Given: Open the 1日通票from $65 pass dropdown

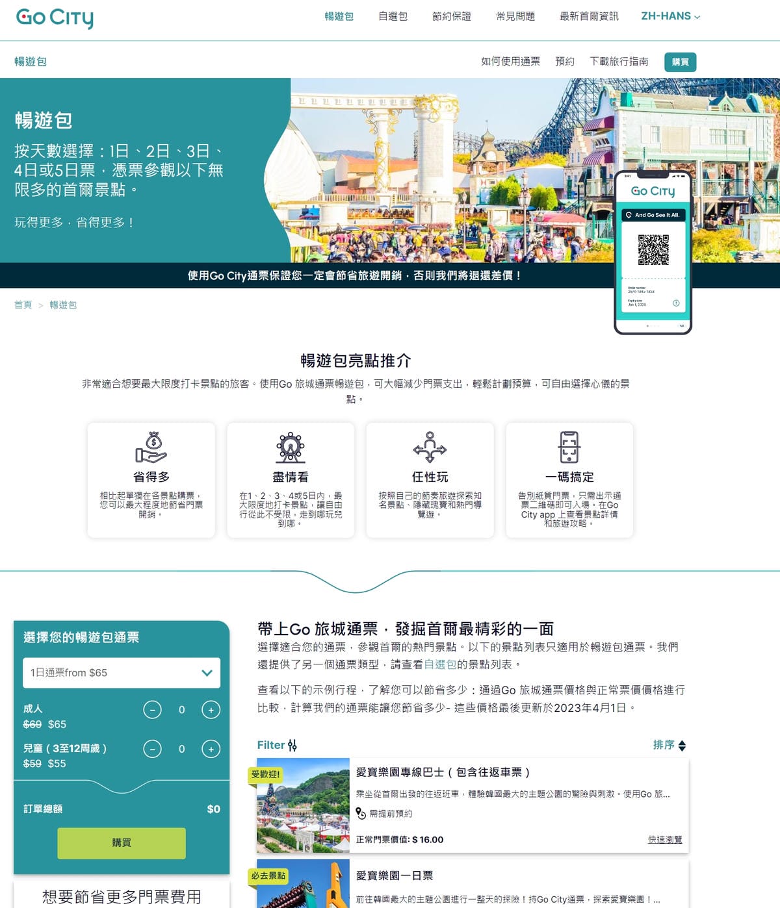Looking at the screenshot, I should [122, 673].
